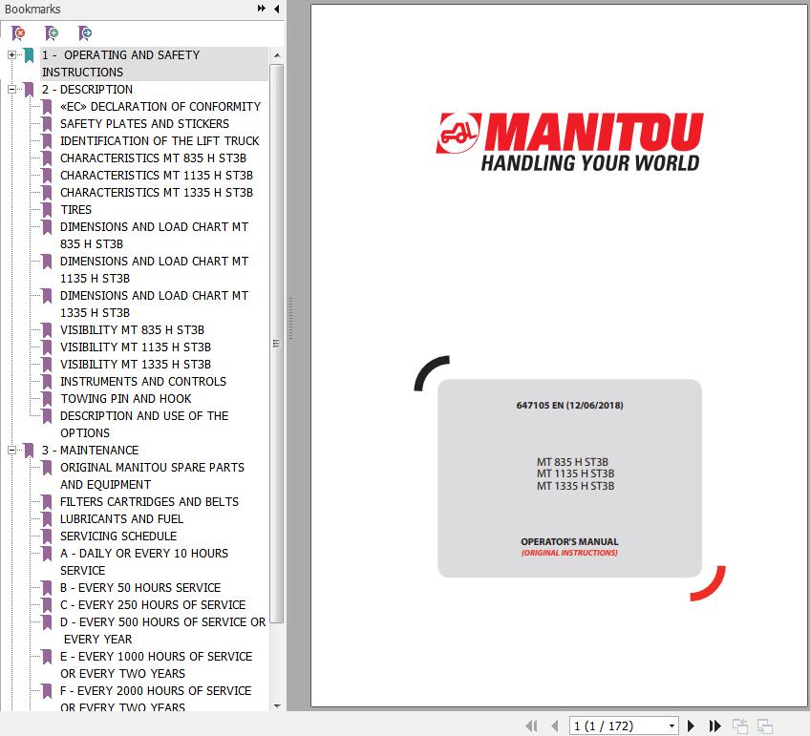Collapse the 3 - MAINTENANCE tree node
The height and width of the screenshot is (736, 810).
[11, 450]
